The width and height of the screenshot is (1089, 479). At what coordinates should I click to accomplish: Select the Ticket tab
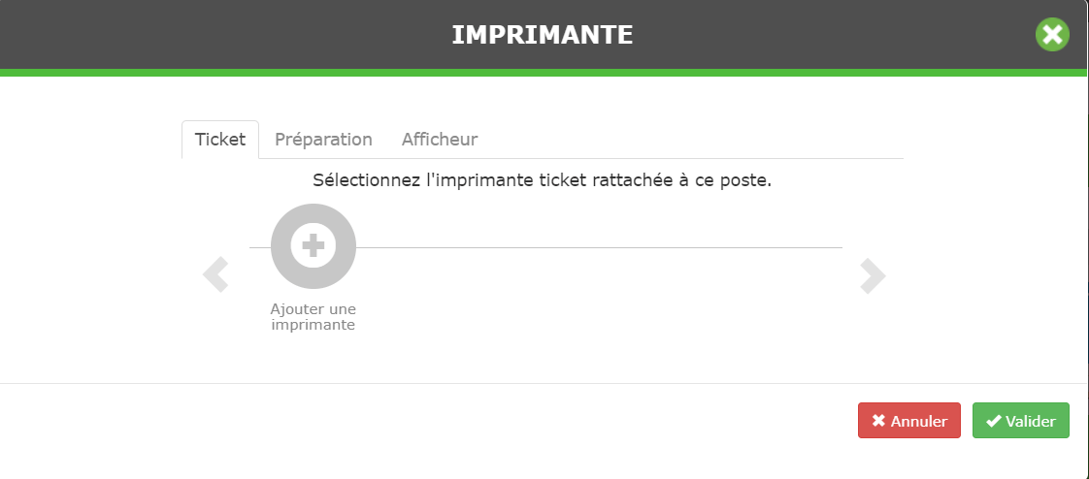pyautogui.click(x=220, y=140)
